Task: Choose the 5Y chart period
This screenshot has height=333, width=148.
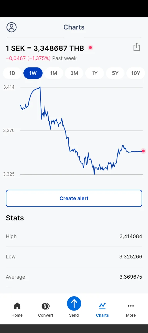Action: (115, 73)
